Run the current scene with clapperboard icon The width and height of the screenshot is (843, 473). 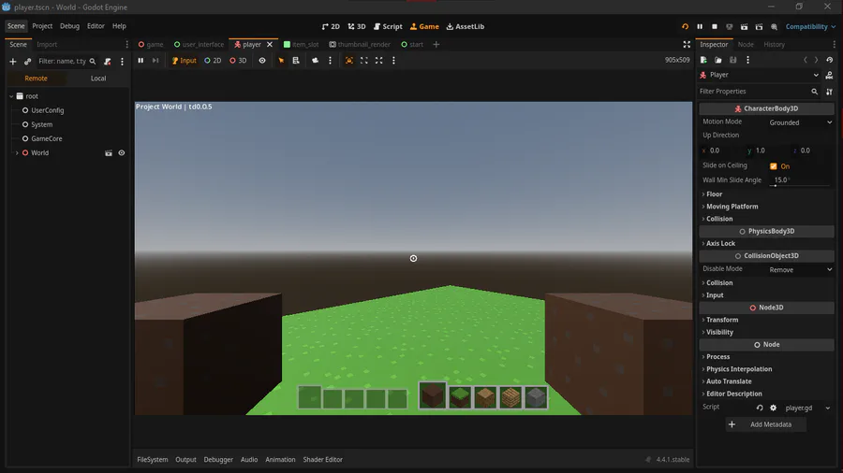pos(744,26)
